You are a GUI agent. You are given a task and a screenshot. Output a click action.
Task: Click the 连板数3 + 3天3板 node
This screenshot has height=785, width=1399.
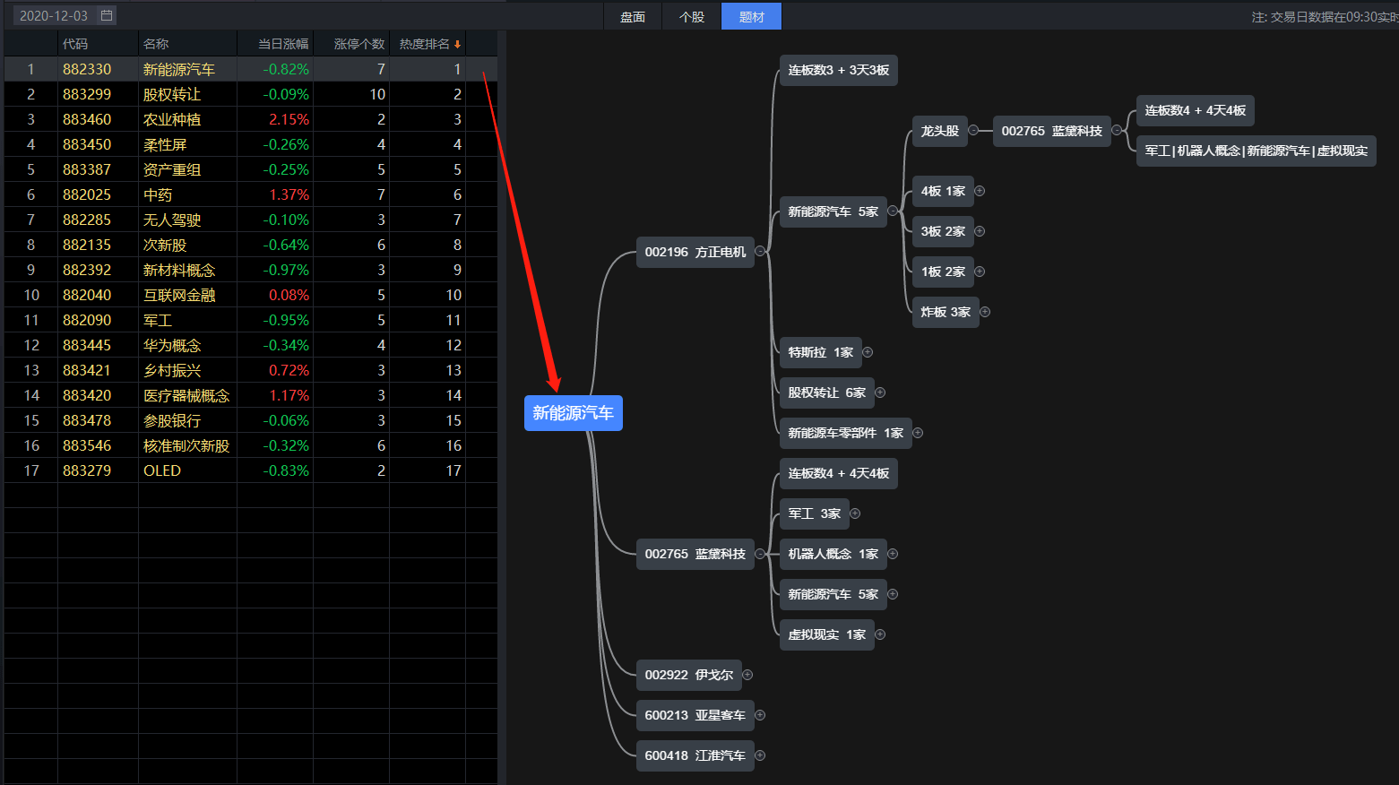point(838,70)
